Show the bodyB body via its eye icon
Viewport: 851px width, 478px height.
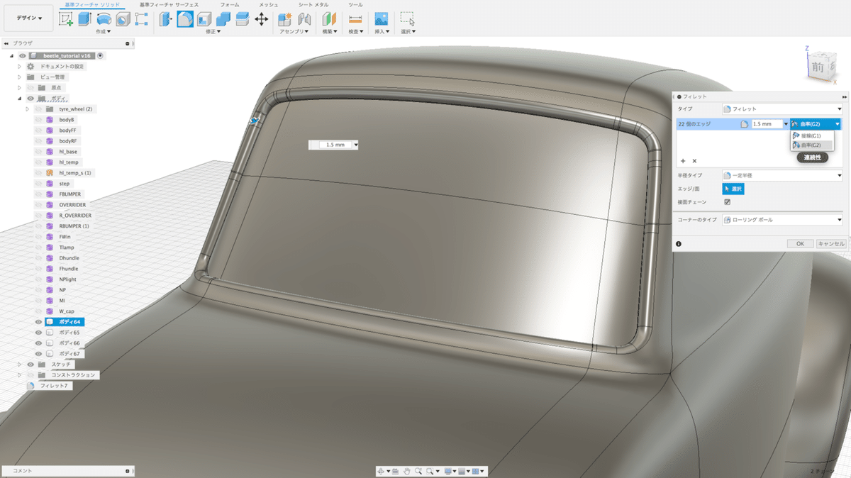[39, 120]
